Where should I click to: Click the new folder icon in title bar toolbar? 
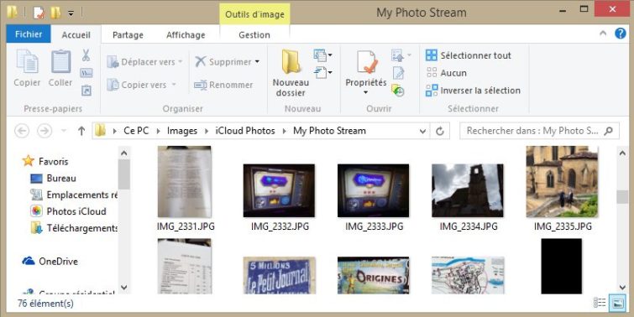(55, 13)
